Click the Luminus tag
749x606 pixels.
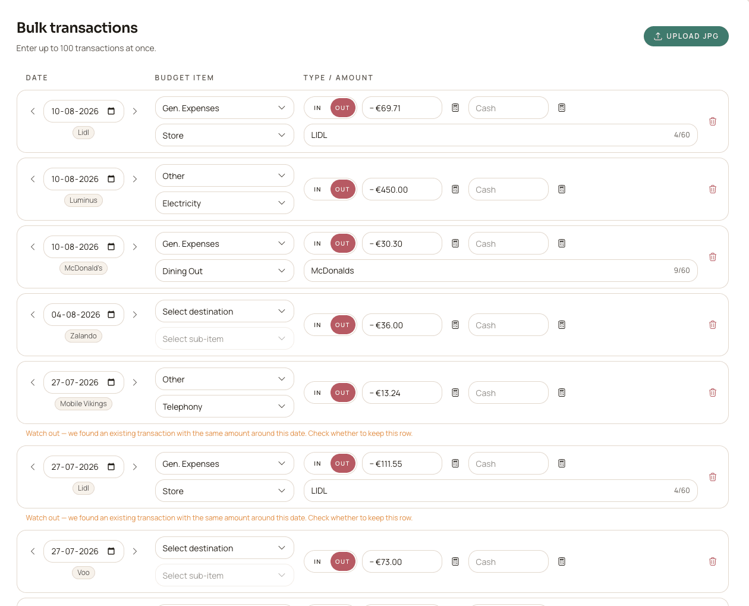(x=83, y=200)
